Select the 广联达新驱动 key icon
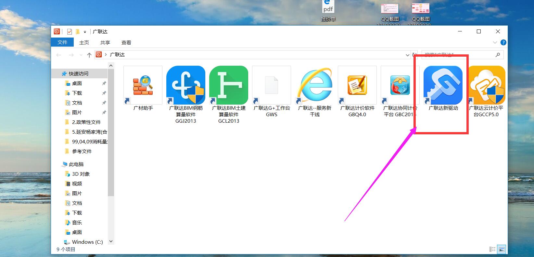Screen dimensions: 534x257 click(443, 85)
